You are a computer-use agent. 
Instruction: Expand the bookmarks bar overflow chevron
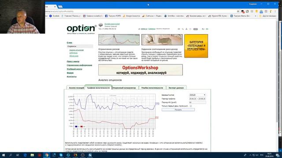(256, 16)
